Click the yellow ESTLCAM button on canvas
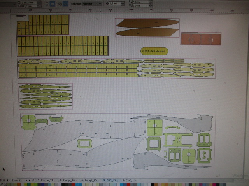 click(154, 51)
